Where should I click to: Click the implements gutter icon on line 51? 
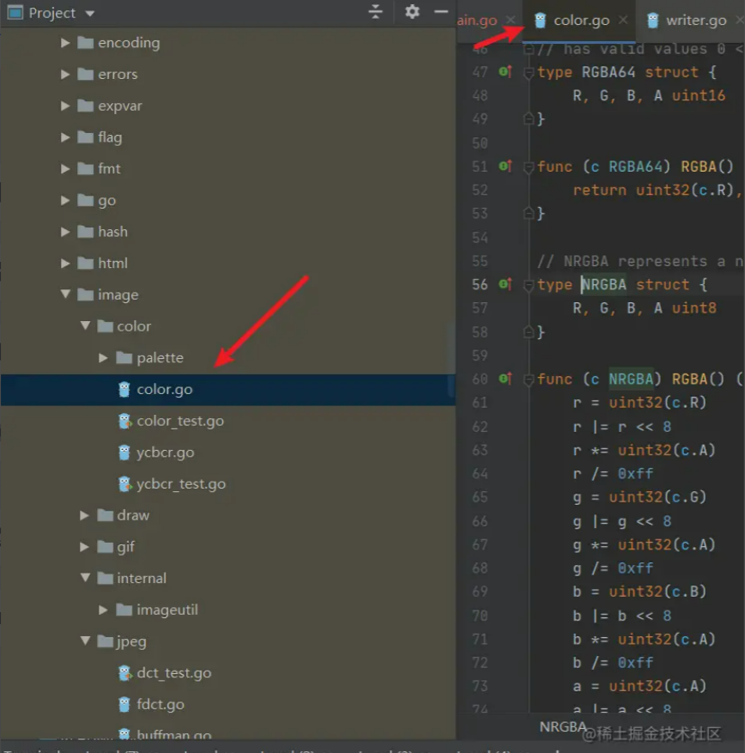coord(506,167)
